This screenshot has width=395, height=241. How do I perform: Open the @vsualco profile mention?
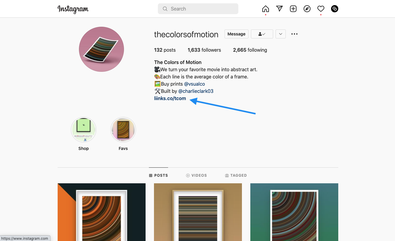pyautogui.click(x=194, y=84)
